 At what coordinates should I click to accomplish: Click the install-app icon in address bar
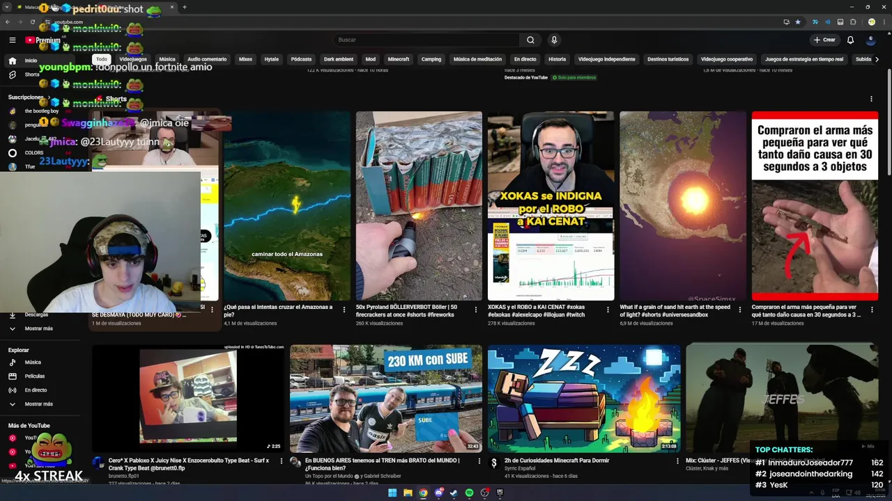pyautogui.click(x=786, y=22)
